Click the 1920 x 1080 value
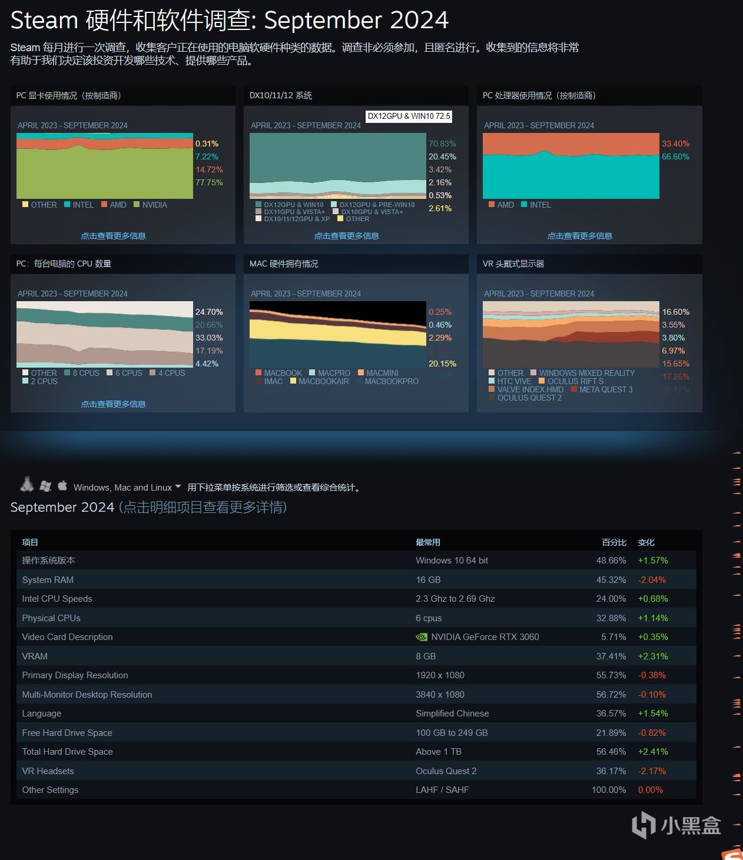743x860 pixels. click(x=440, y=675)
